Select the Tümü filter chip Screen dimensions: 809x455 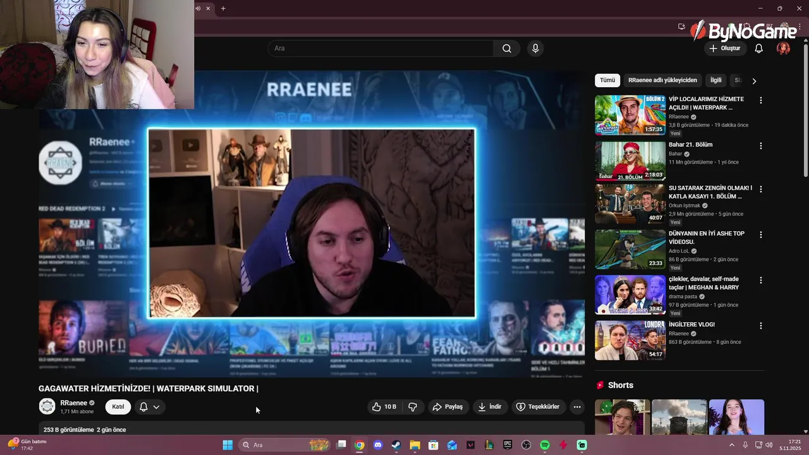pos(607,80)
